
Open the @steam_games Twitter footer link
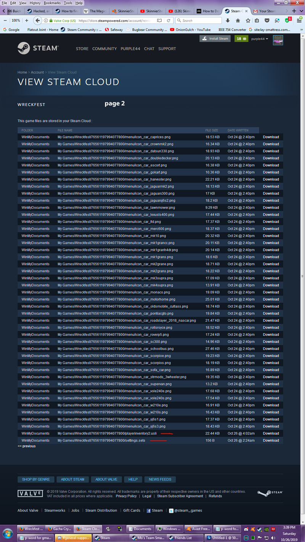pos(185,510)
